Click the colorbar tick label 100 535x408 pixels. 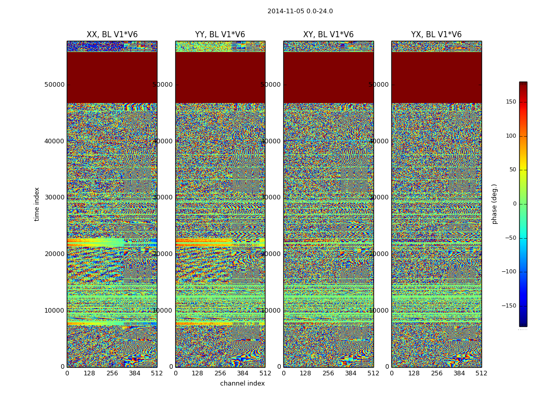[x=511, y=136]
